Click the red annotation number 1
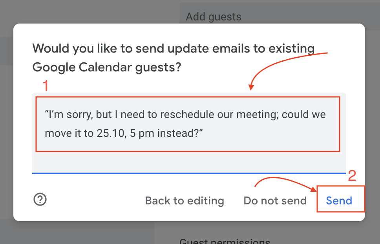The width and height of the screenshot is (380, 244). coord(46,86)
